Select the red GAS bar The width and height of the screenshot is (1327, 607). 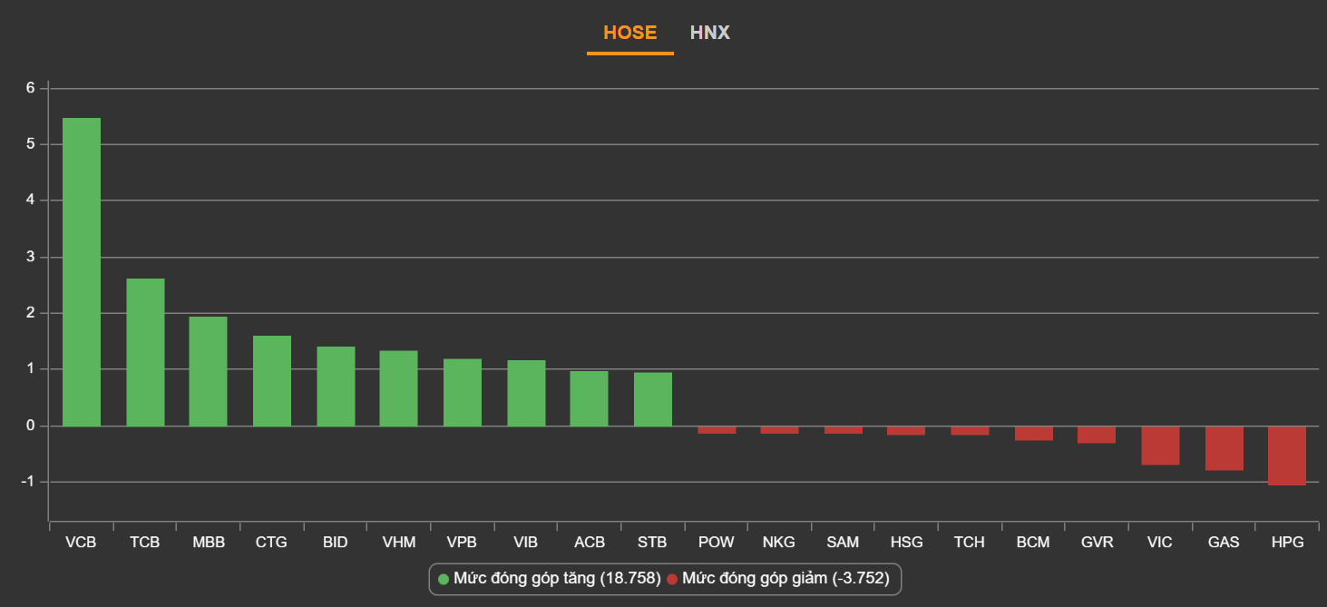(x=1224, y=448)
